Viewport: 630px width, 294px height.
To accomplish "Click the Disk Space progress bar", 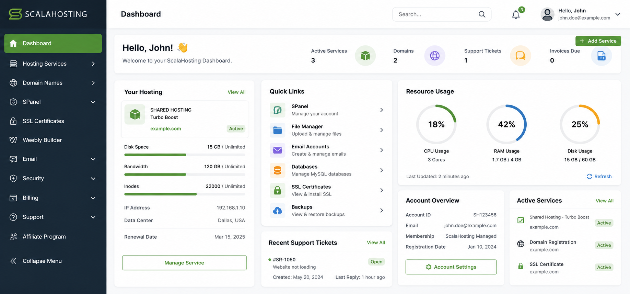I will pyautogui.click(x=185, y=155).
